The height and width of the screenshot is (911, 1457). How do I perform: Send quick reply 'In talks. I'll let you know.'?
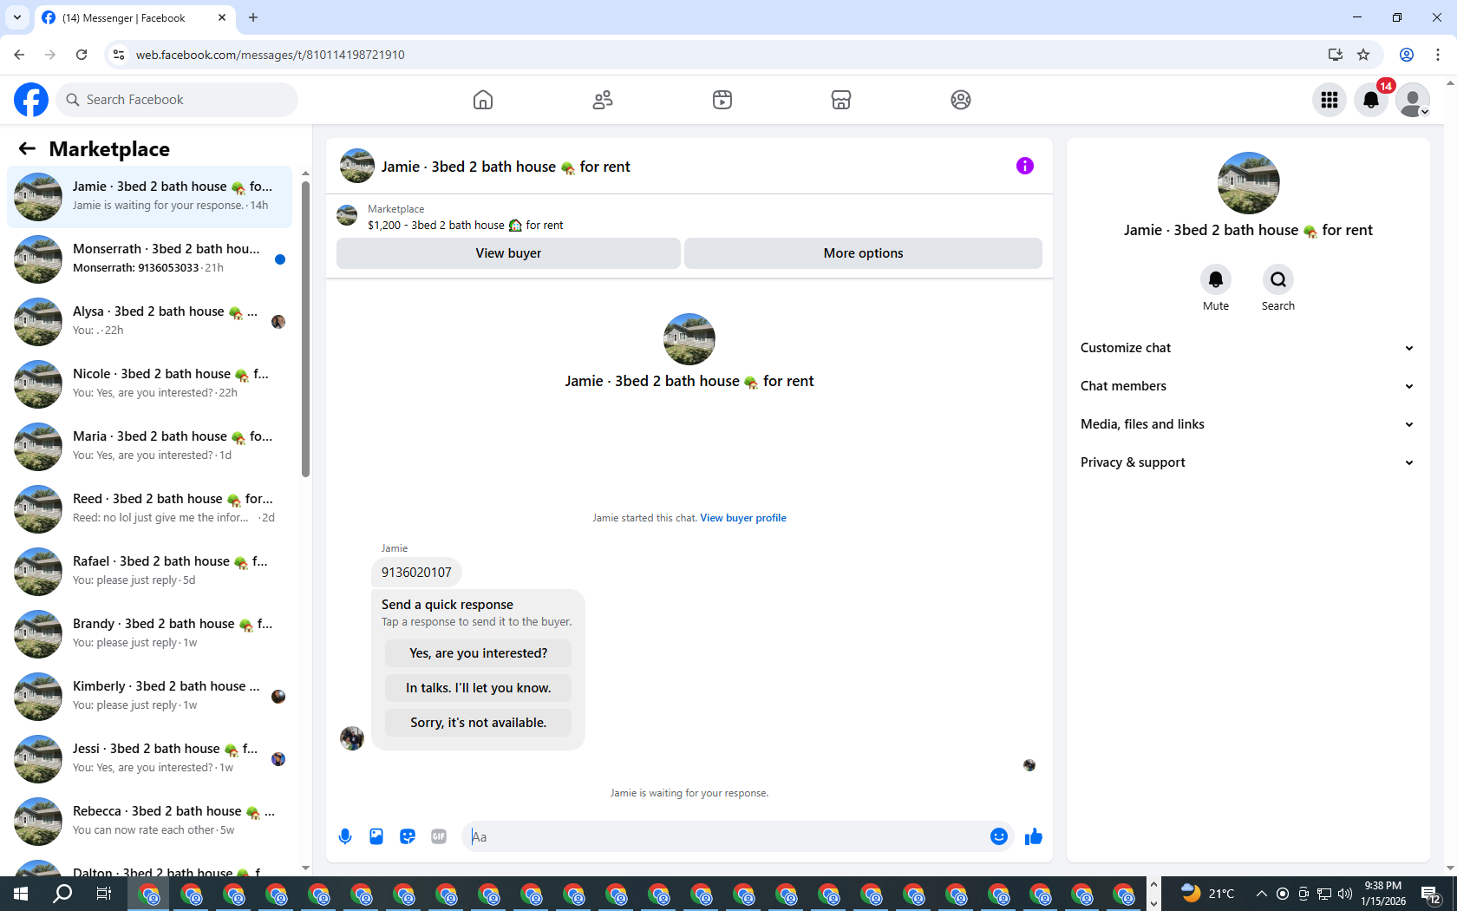pos(479,688)
